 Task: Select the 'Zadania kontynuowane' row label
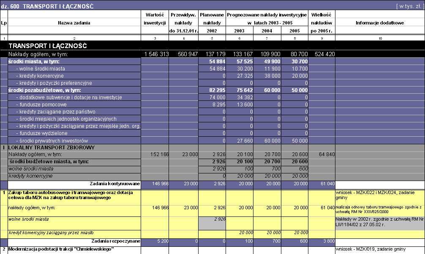115,184
